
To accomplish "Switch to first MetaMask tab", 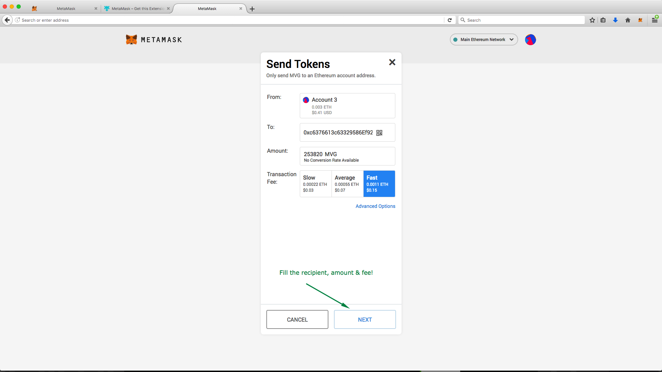I will [66, 9].
